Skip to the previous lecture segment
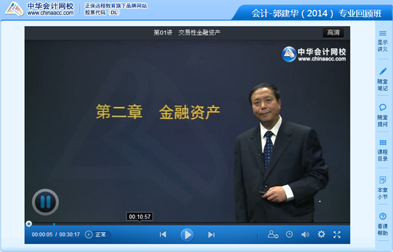The height and width of the screenshot is (252, 393). pos(163,234)
